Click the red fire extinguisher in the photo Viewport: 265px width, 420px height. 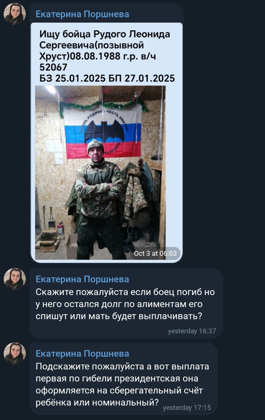pos(60,227)
